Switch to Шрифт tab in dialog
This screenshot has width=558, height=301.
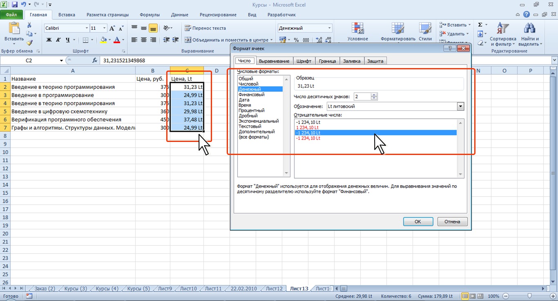click(x=304, y=61)
